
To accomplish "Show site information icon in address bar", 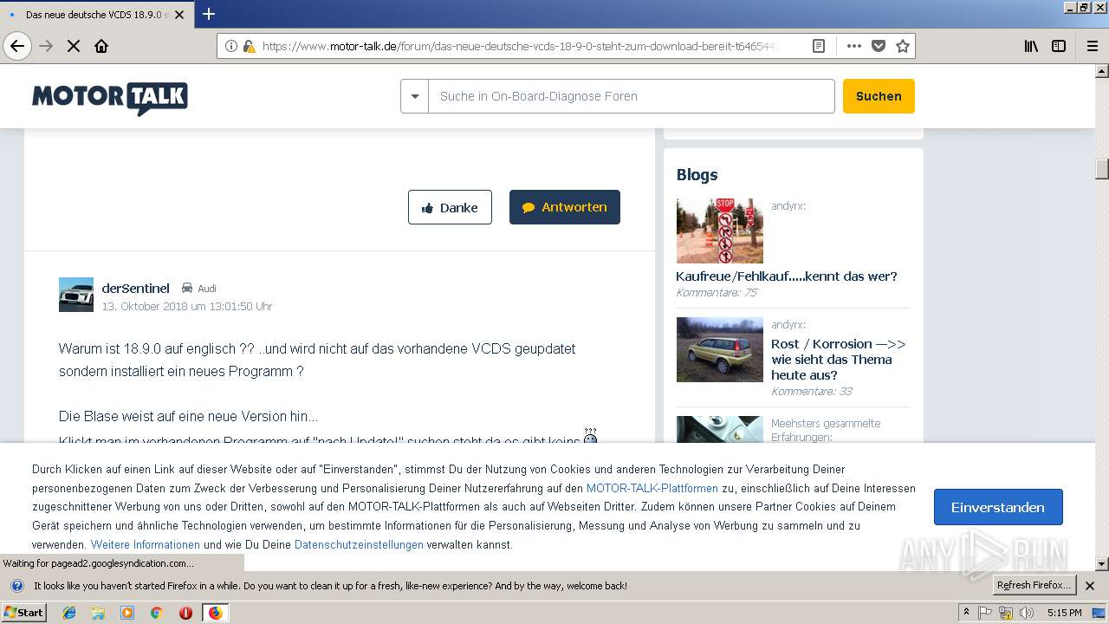I will (230, 46).
